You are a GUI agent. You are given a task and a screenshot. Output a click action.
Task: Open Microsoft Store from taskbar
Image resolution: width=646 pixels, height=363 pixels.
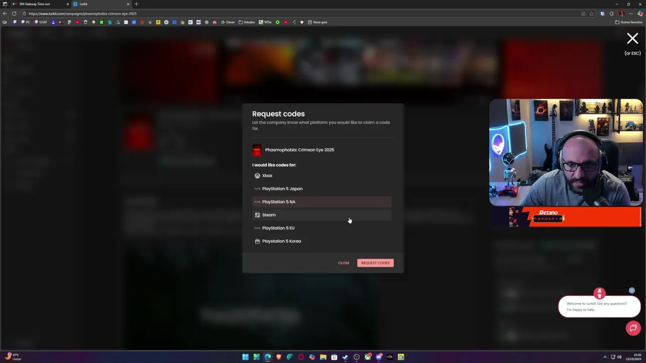[334, 357]
